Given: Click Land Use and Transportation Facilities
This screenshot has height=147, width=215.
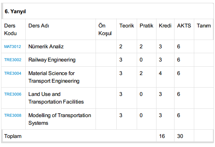Looking at the screenshot, I should (x=56, y=98).
